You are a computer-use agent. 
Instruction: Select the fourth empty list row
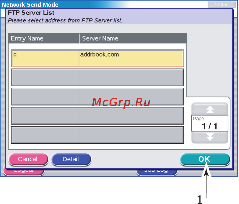[x=97, y=116]
